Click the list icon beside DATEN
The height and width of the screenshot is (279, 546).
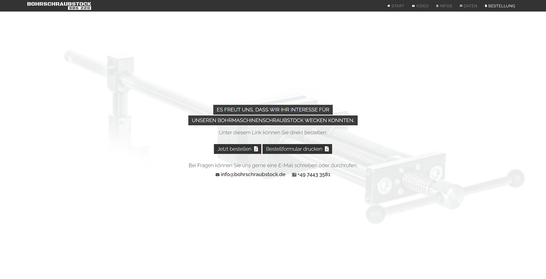pos(461,6)
